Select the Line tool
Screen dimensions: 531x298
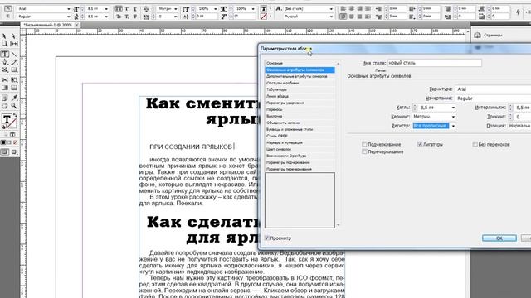point(14,54)
